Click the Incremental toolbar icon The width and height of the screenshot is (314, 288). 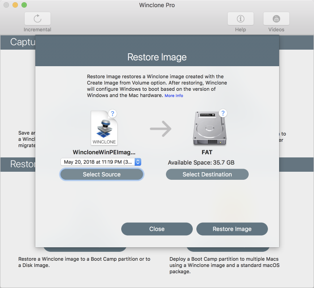pyautogui.click(x=38, y=19)
